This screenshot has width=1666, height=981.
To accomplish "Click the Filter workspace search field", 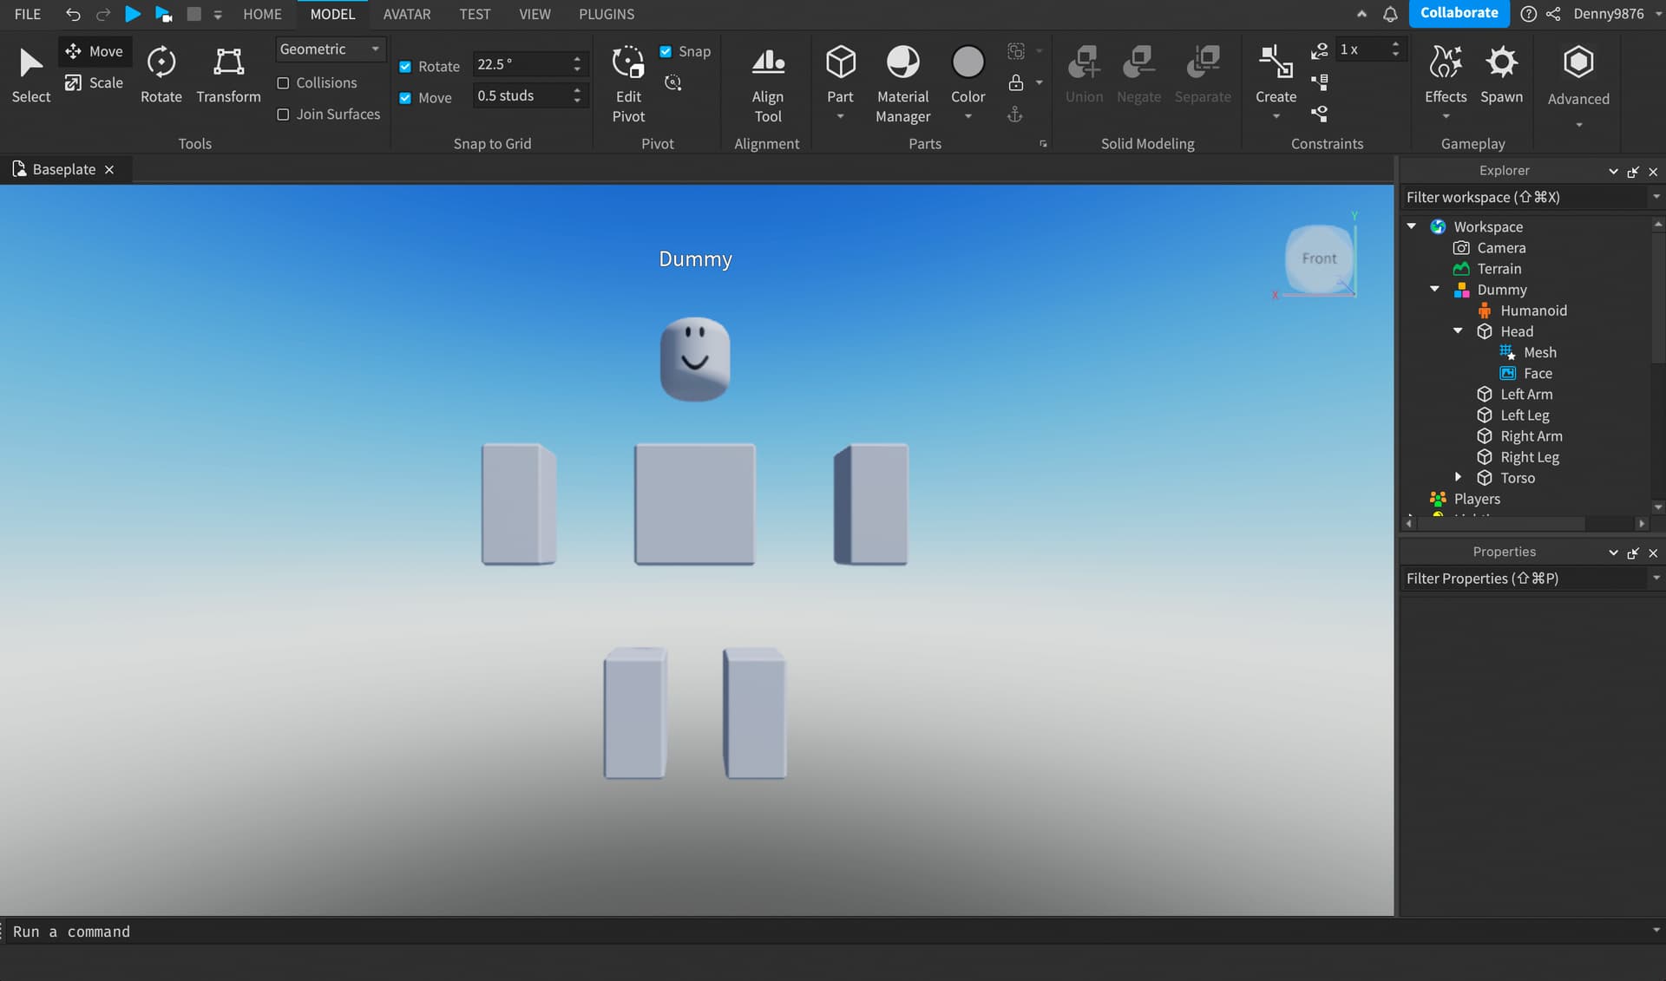I will coord(1524,197).
